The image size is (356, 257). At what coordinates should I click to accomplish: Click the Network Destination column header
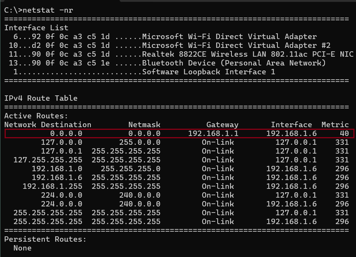click(48, 124)
